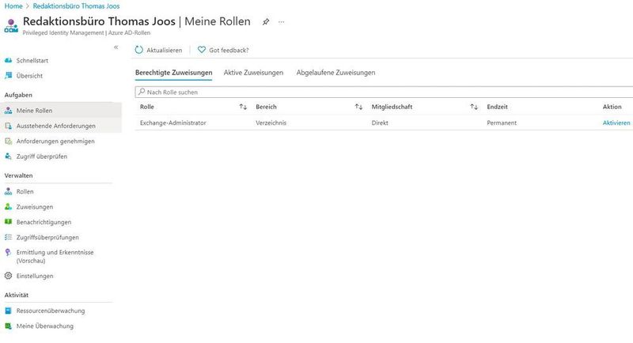Viewport: 633px width, 343px height.
Task: Collapse the sidebar with the double chevron
Action: (x=116, y=47)
